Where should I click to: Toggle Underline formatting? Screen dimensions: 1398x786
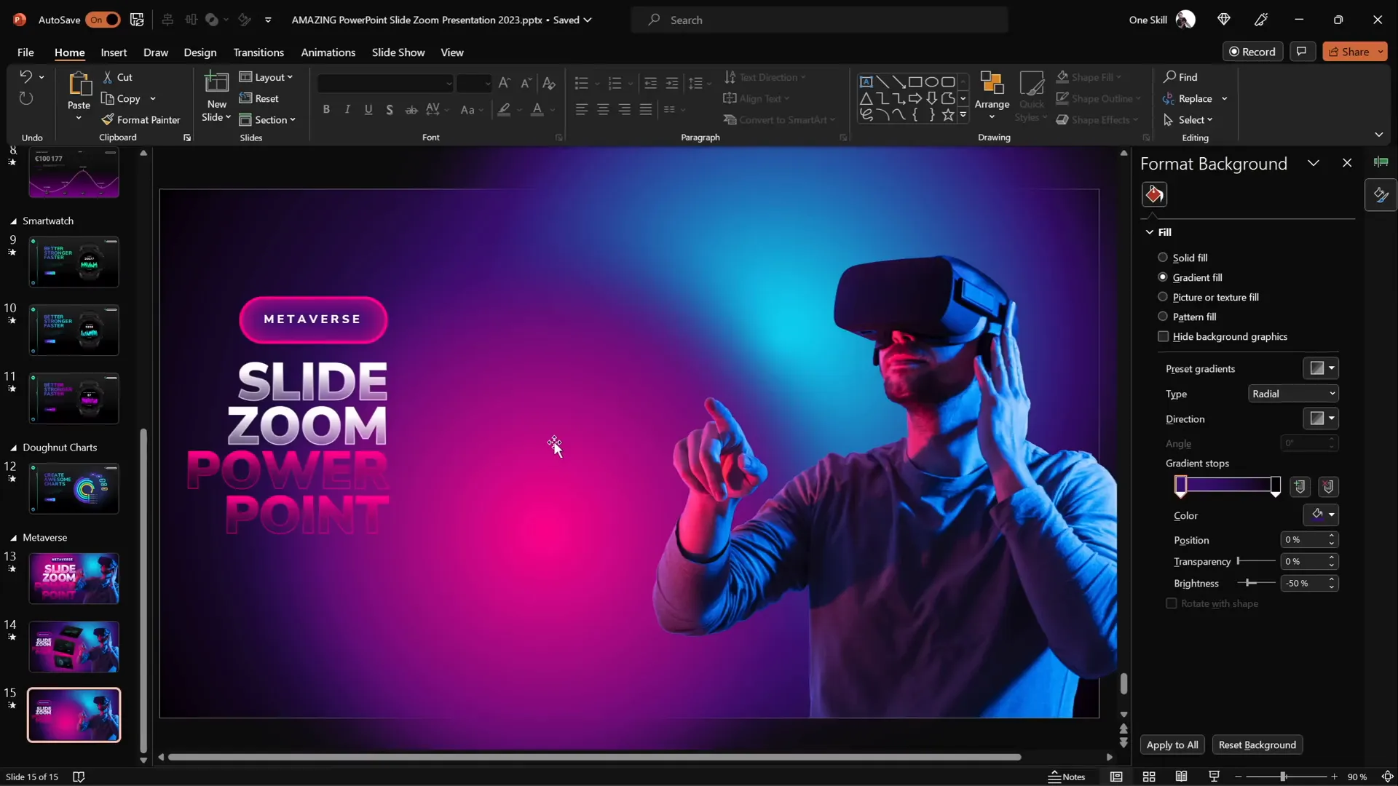point(368,109)
